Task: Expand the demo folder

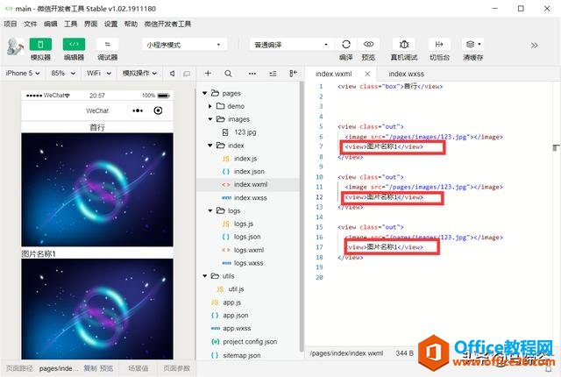Action: [210, 106]
